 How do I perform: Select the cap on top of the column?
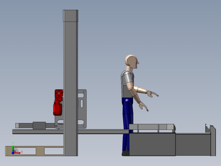pyautogui.click(x=71, y=16)
